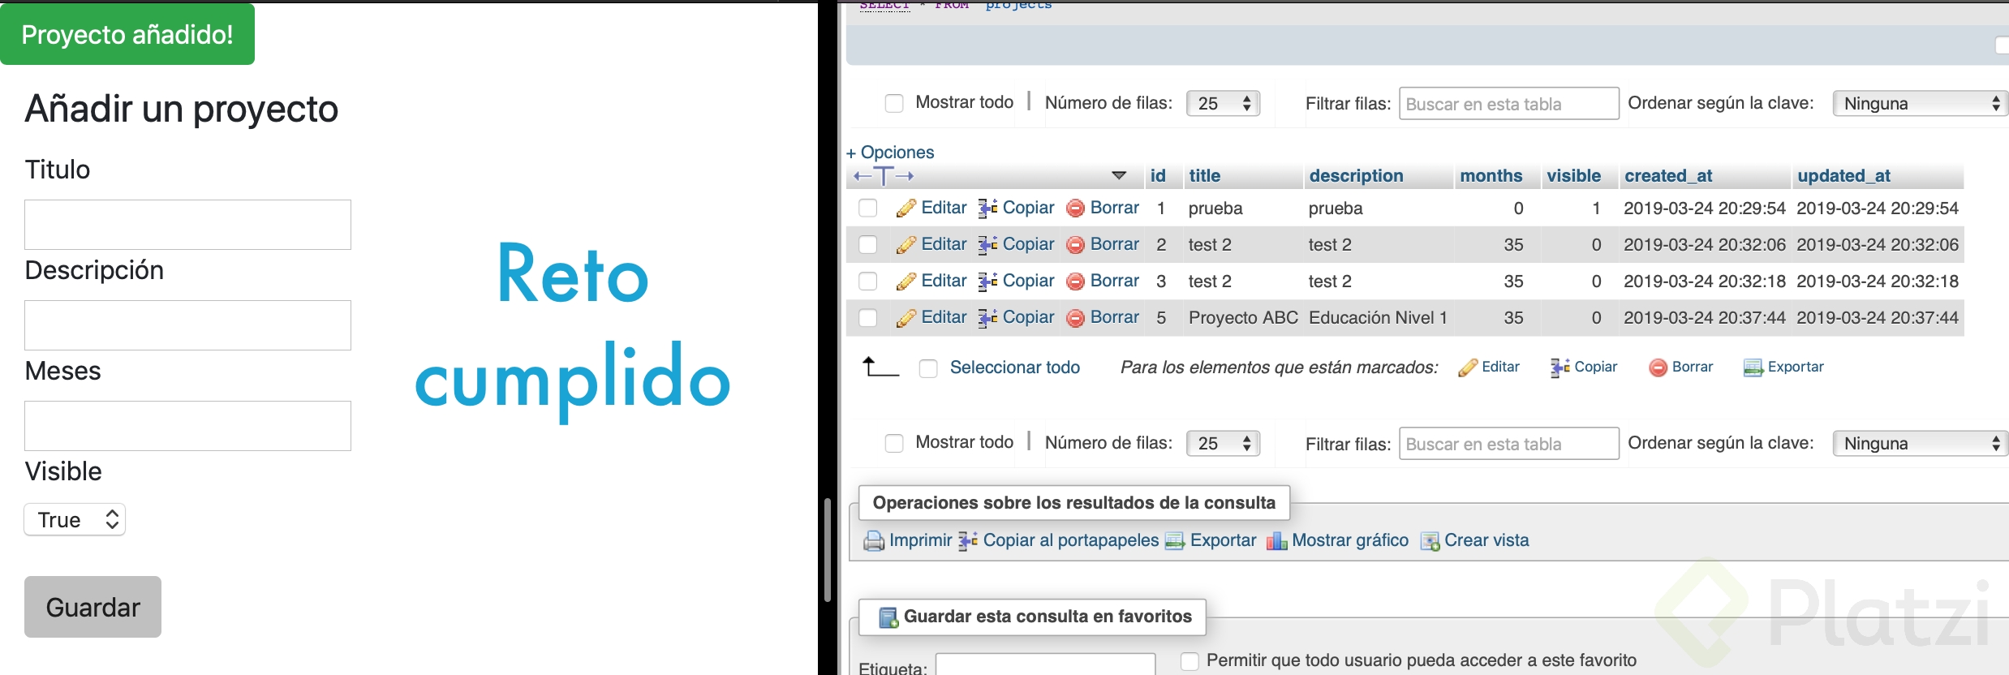Click the Guardar button in the project form
The width and height of the screenshot is (2009, 675).
click(92, 607)
